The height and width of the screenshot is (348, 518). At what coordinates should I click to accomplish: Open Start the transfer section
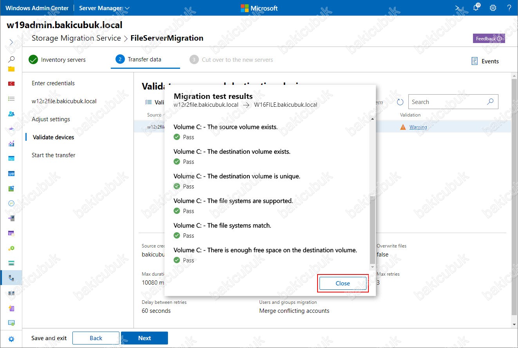click(x=54, y=155)
